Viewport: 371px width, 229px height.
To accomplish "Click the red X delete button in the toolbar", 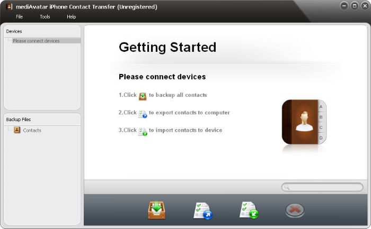I will pyautogui.click(x=295, y=210).
